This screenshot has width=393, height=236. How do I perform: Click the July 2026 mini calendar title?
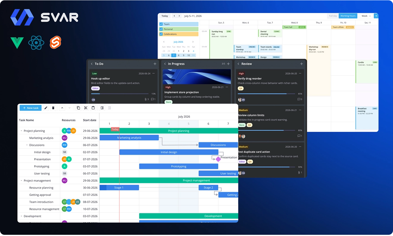[178, 42]
